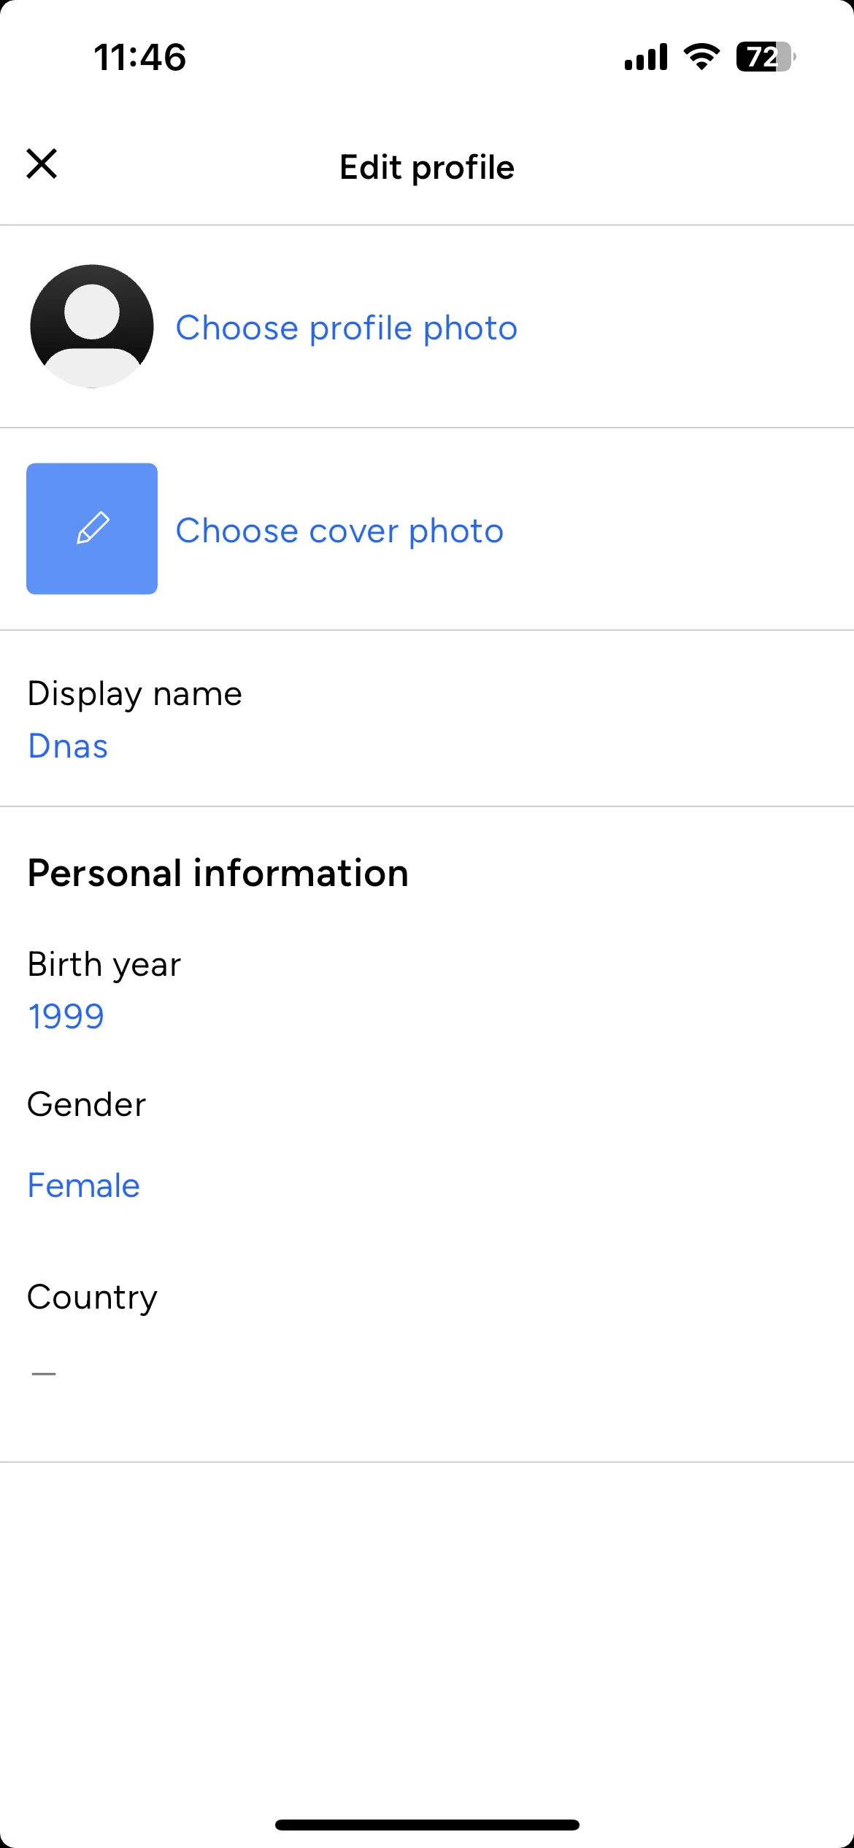Close the Edit profile screen
This screenshot has width=854, height=1848.
pos(42,163)
